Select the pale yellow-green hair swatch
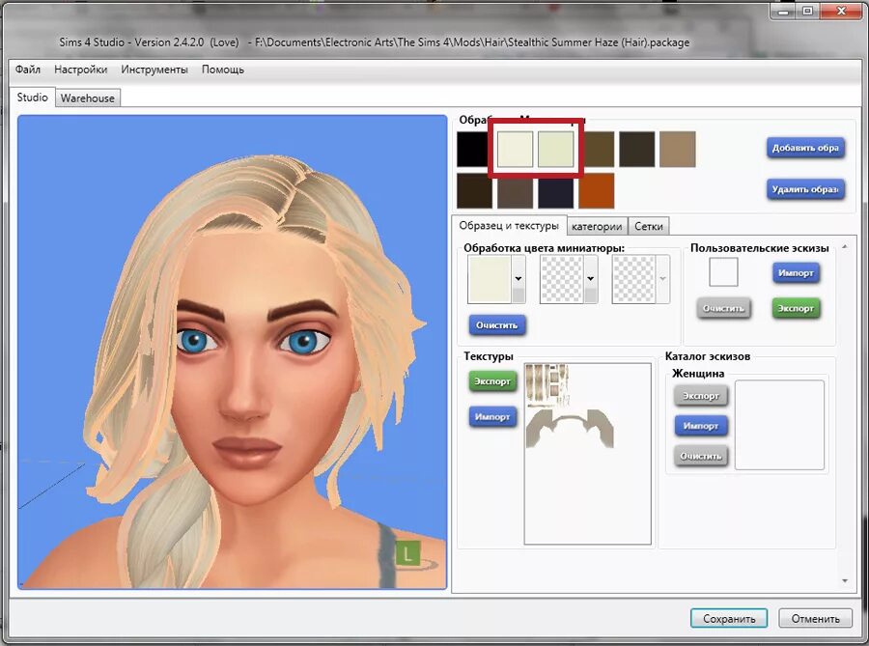Viewport: 869px width, 646px height. click(x=556, y=149)
